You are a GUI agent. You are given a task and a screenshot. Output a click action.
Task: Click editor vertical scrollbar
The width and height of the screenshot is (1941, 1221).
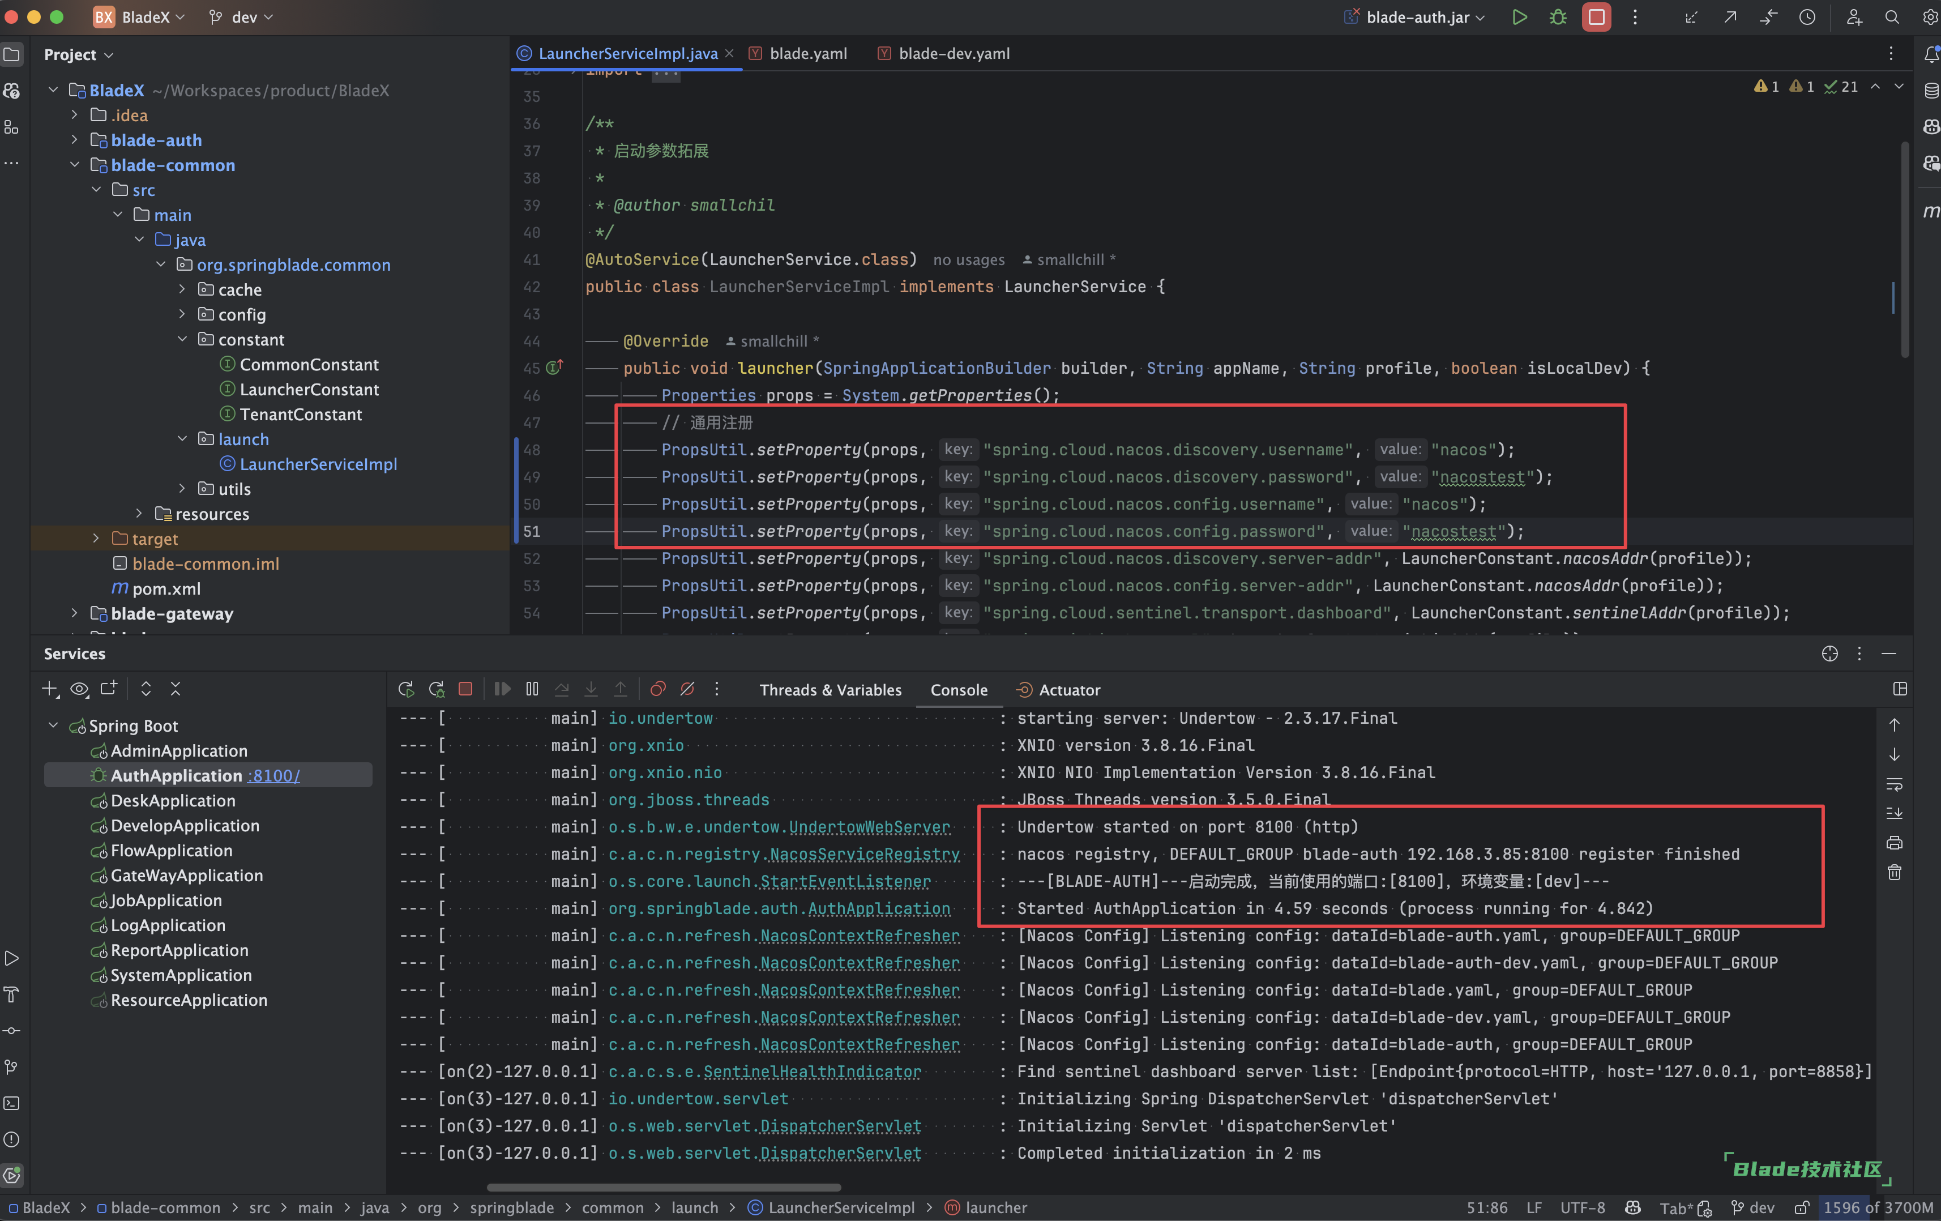(x=1905, y=250)
